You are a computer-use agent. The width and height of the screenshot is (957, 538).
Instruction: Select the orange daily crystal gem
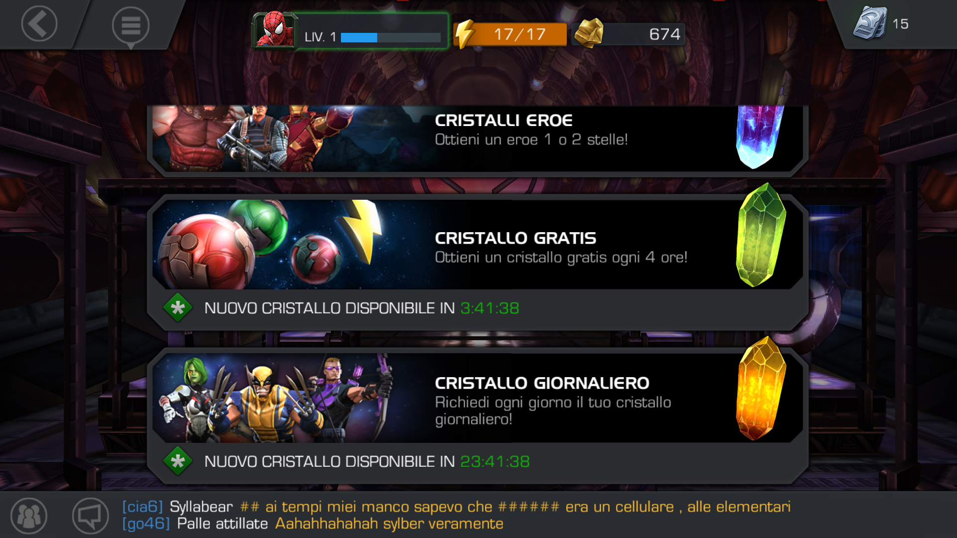pyautogui.click(x=761, y=388)
